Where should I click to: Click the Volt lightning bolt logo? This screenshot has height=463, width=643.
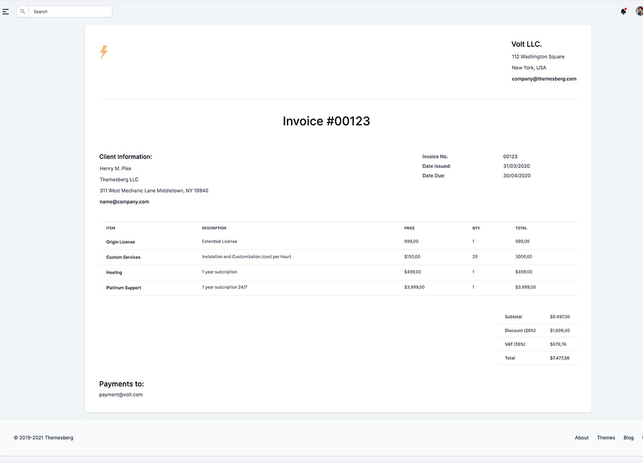103,52
